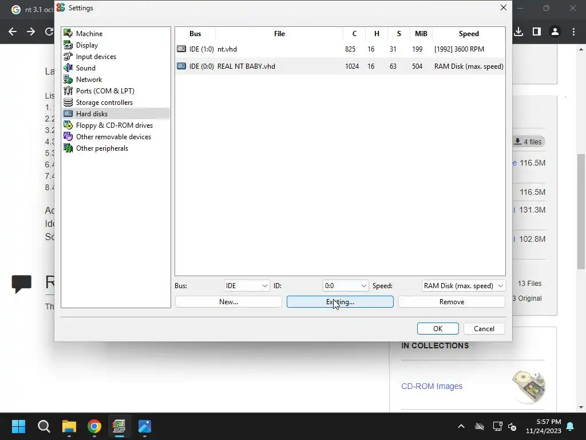Open the Bus dropdown
This screenshot has height=440, width=586.
pyautogui.click(x=247, y=285)
